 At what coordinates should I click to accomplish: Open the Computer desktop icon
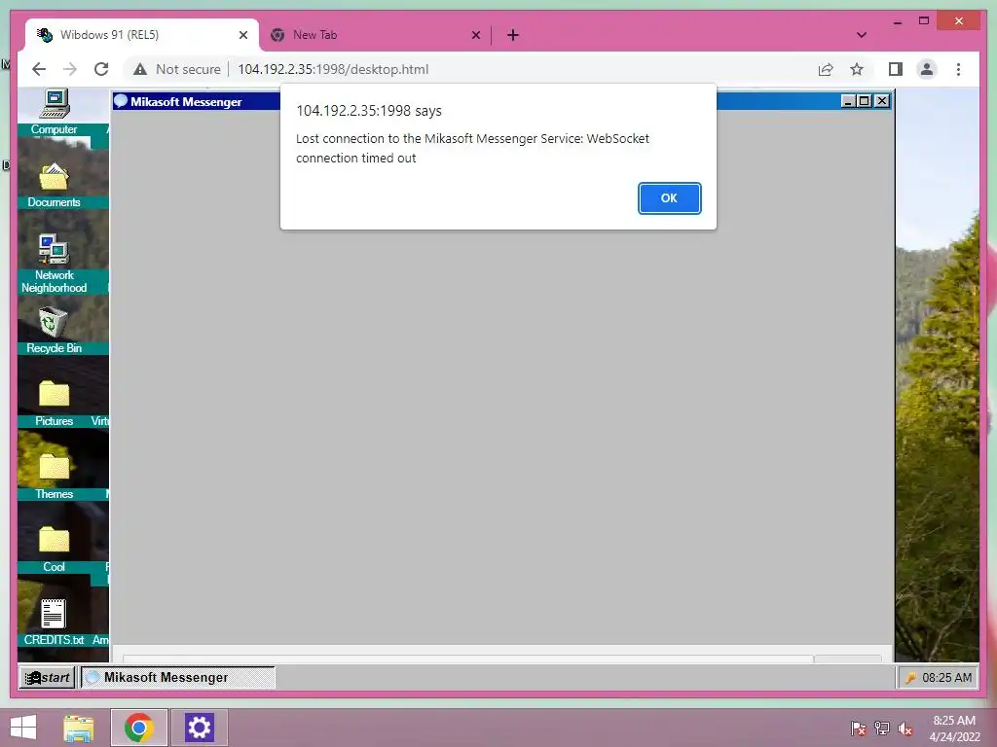click(55, 112)
